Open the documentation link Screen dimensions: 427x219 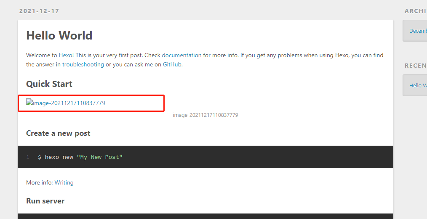(181, 55)
